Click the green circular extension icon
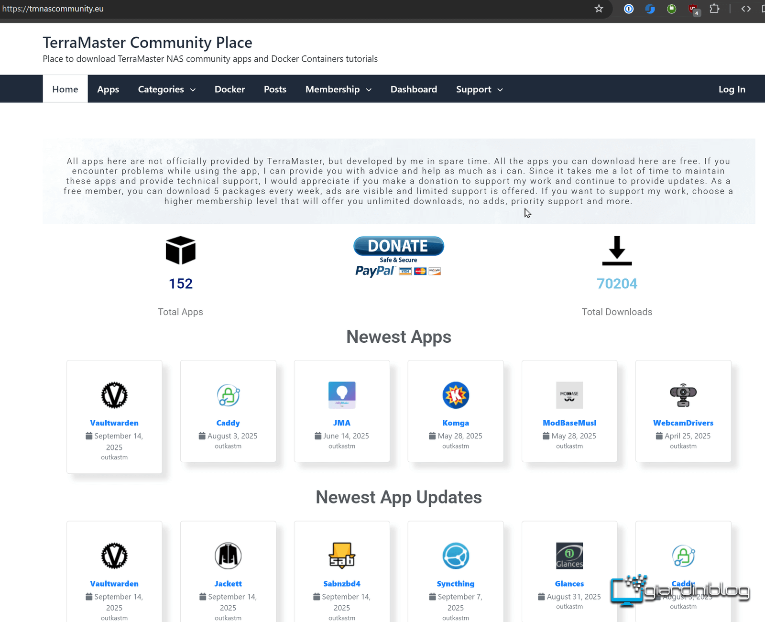The width and height of the screenshot is (765, 622). tap(672, 9)
